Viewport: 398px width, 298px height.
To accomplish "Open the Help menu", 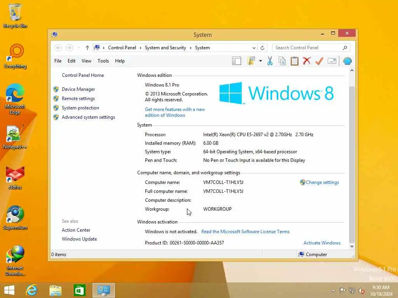I will point(120,61).
